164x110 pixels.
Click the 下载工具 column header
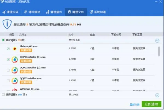[137, 34]
